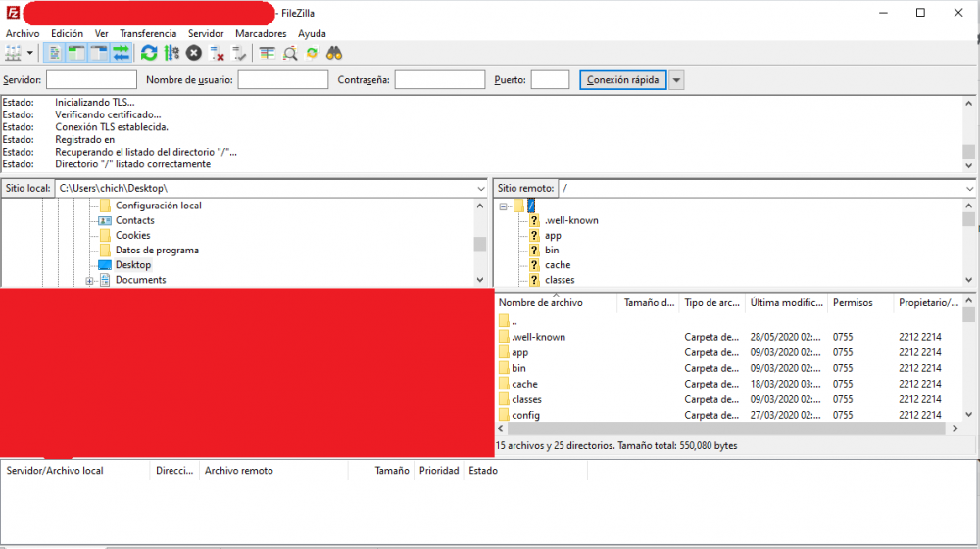Select Configuración local folder
This screenshot has width=980, height=549.
(x=158, y=206)
